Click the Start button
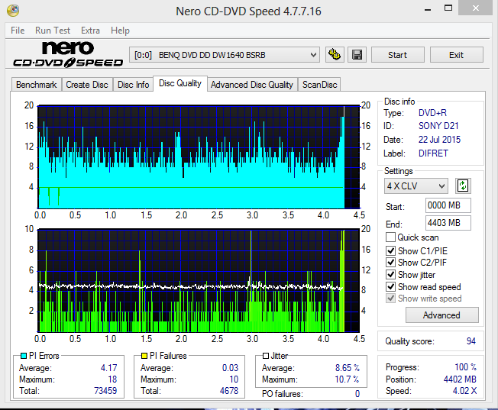This screenshot has width=498, height=410. [398, 55]
